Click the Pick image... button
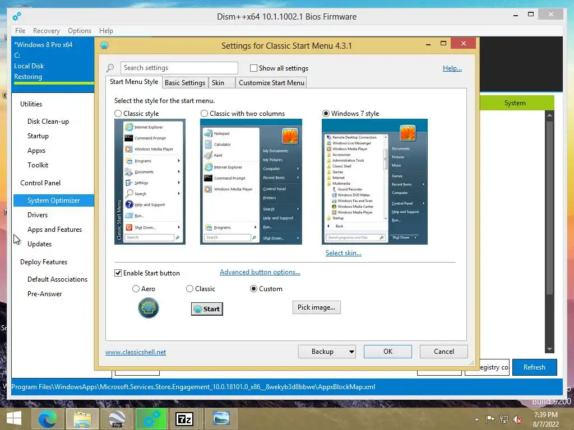Viewport: 574px width, 430px height. click(316, 307)
